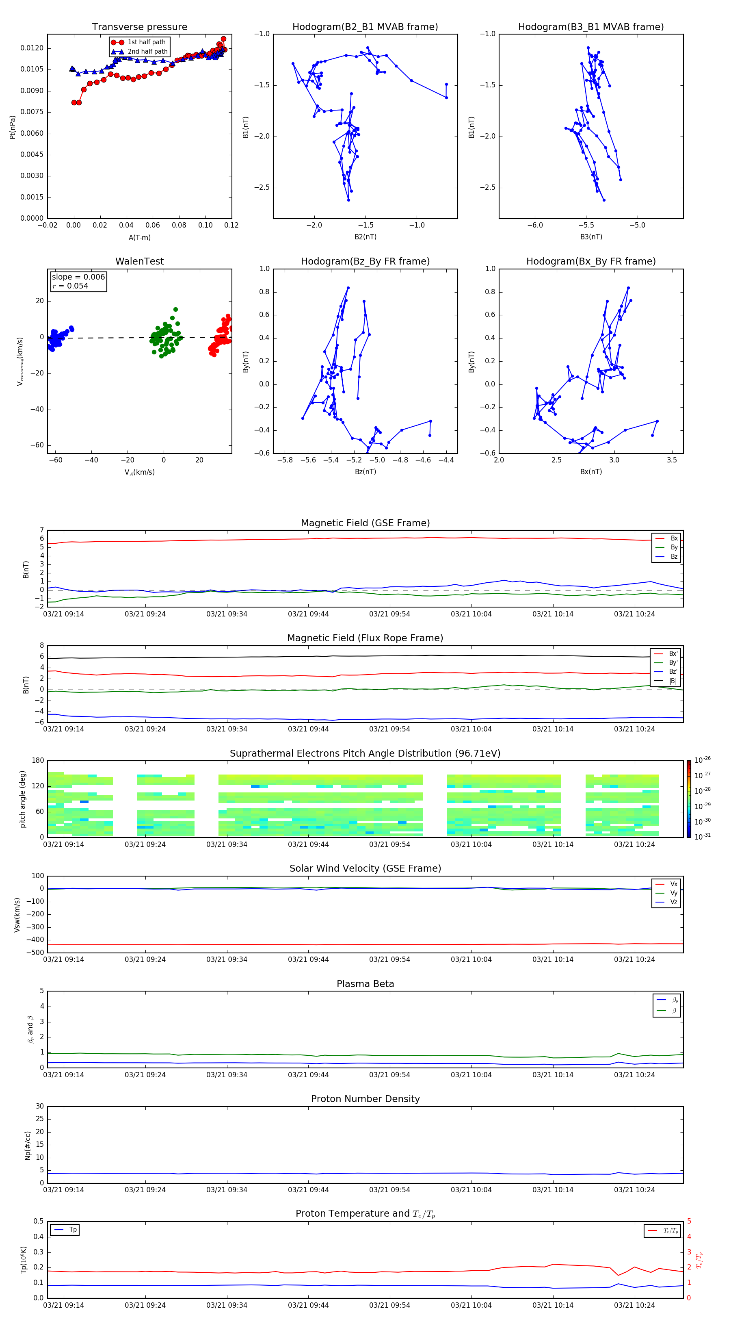Click the 'Np(#/cc)' y-axis label
Screen dimensions: 731x1341
28,1145
